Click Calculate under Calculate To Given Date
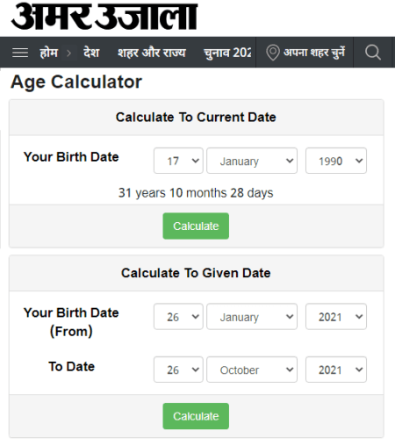 tap(196, 416)
